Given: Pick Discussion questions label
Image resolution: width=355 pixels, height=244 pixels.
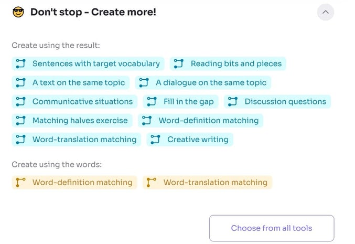Looking at the screenshot, I should coord(285,101).
